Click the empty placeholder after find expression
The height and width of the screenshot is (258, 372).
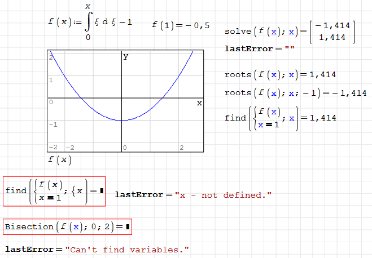(x=102, y=191)
